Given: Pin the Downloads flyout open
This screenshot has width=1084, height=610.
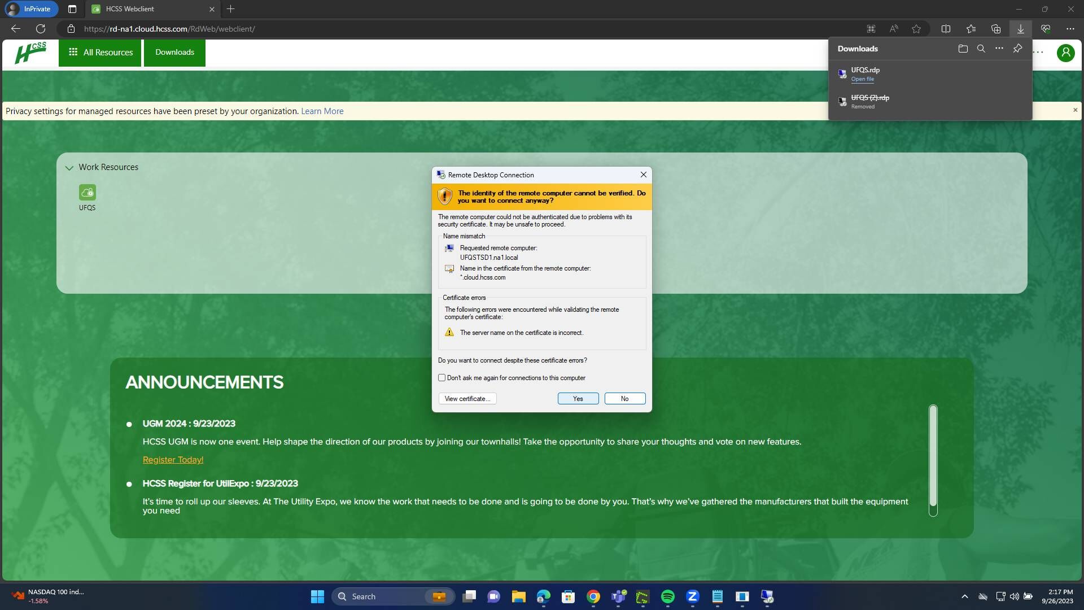Looking at the screenshot, I should pos(1017,49).
